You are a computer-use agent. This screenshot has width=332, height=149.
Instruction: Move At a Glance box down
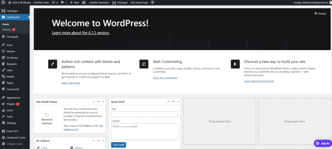pos(99,141)
